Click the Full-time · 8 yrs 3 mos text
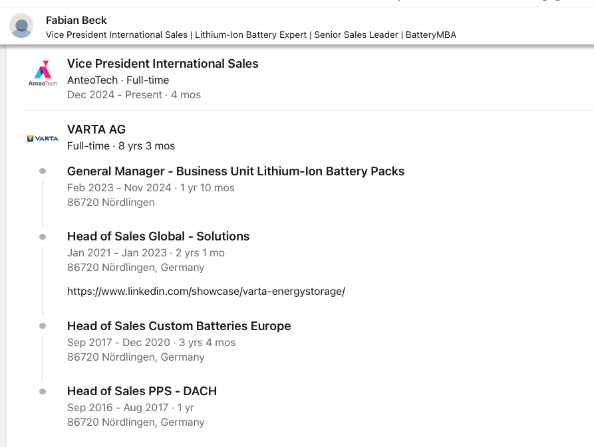Image resolution: width=594 pixels, height=447 pixels. pyautogui.click(x=121, y=146)
